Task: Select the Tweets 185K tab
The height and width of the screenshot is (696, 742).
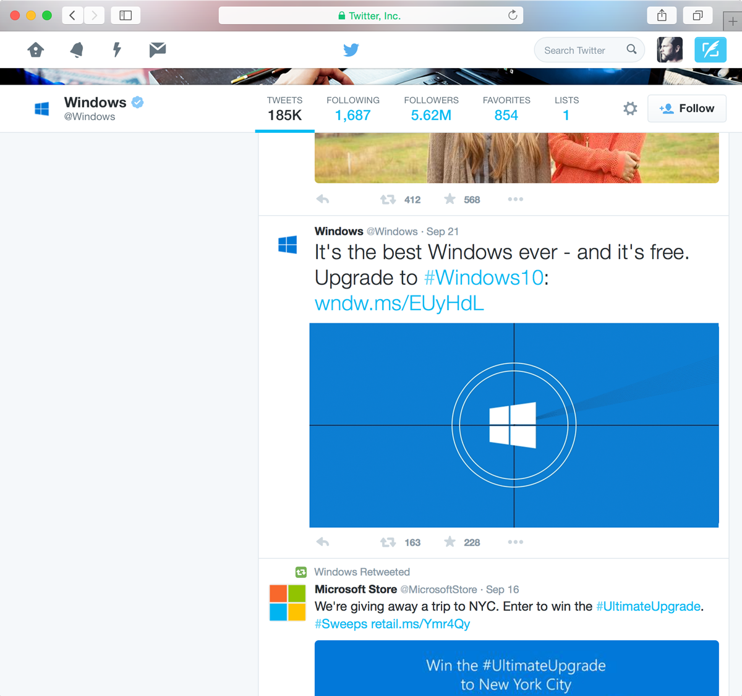Action: [284, 109]
